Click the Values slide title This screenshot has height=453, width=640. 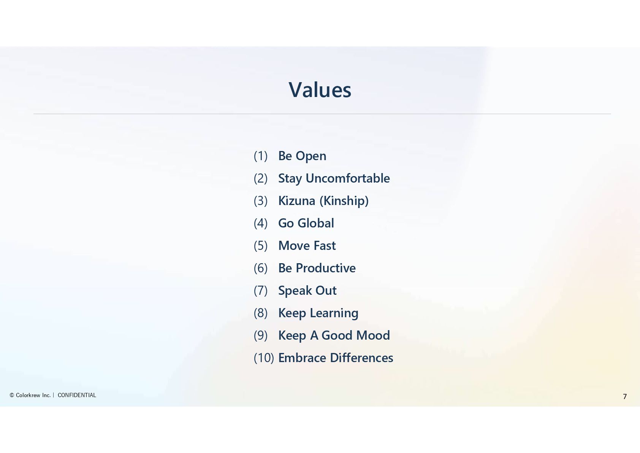pos(320,90)
